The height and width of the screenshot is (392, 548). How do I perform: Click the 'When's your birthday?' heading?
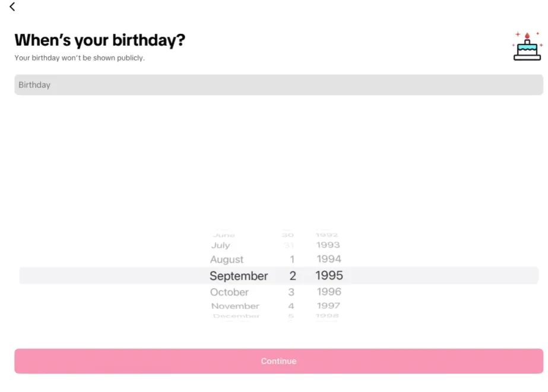tap(100, 40)
